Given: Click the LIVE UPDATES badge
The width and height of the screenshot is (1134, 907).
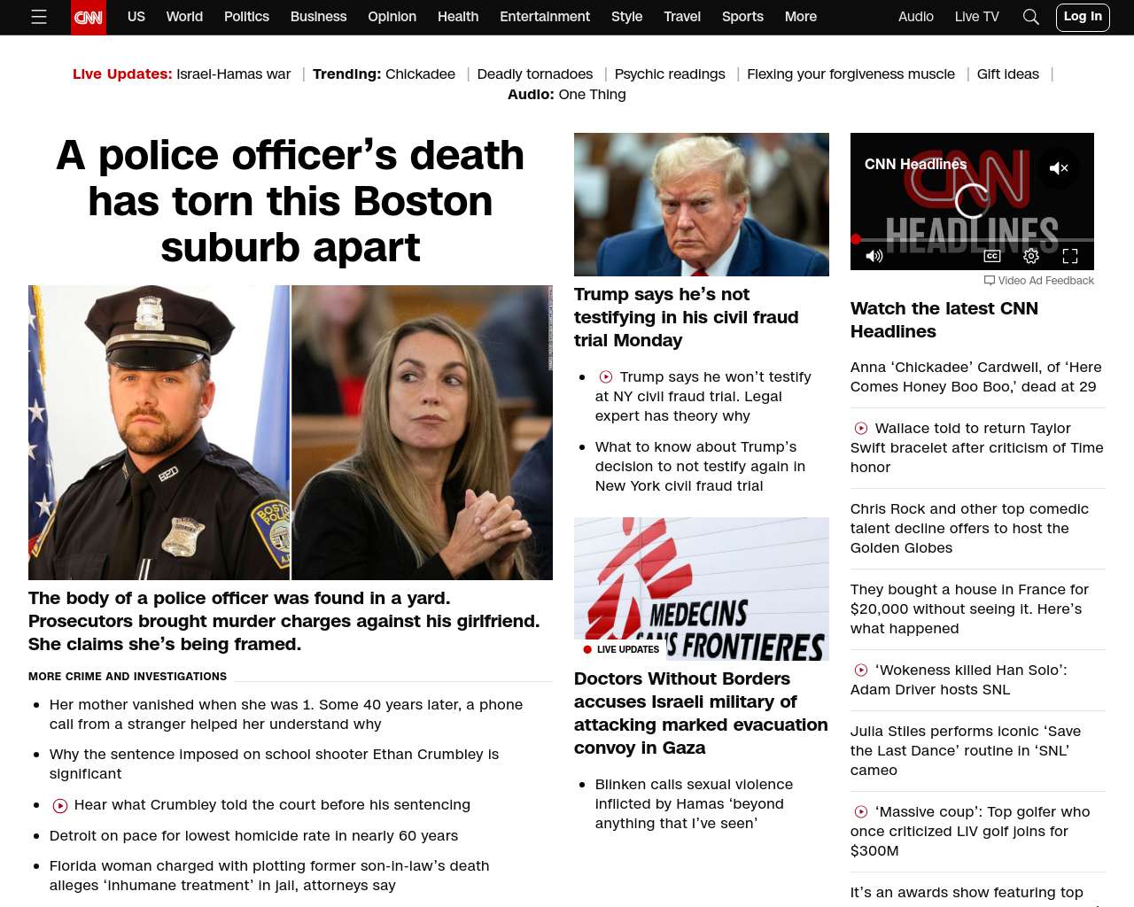Looking at the screenshot, I should pos(620,649).
